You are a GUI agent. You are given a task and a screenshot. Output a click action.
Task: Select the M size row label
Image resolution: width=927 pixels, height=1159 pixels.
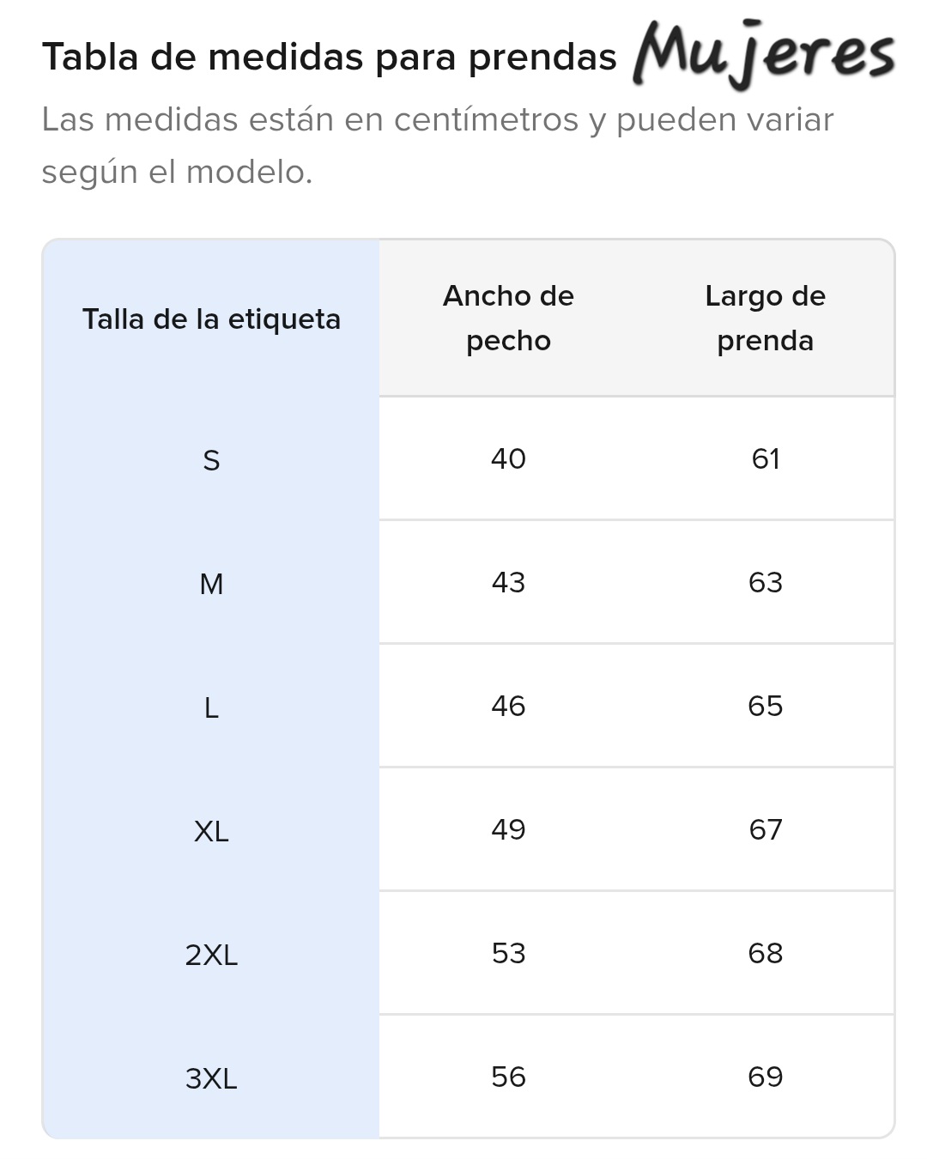pos(211,585)
